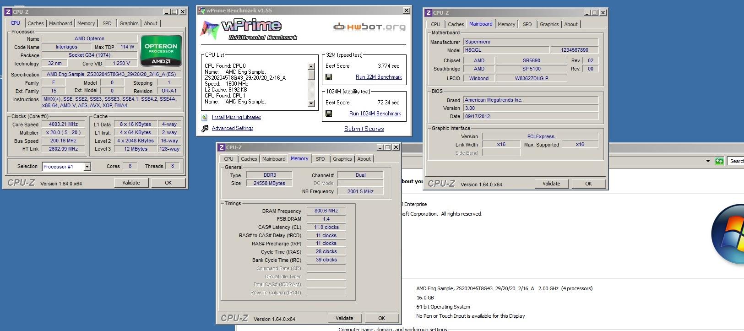Select SPD tab in the Memory window
The width and height of the screenshot is (744, 331).
point(320,159)
